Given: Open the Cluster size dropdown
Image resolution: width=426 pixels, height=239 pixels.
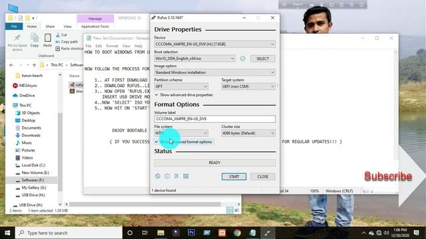Looking at the screenshot, I should (248, 133).
